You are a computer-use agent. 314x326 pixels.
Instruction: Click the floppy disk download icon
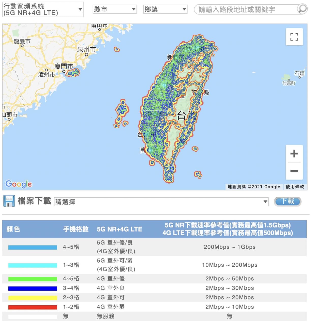tap(9, 201)
